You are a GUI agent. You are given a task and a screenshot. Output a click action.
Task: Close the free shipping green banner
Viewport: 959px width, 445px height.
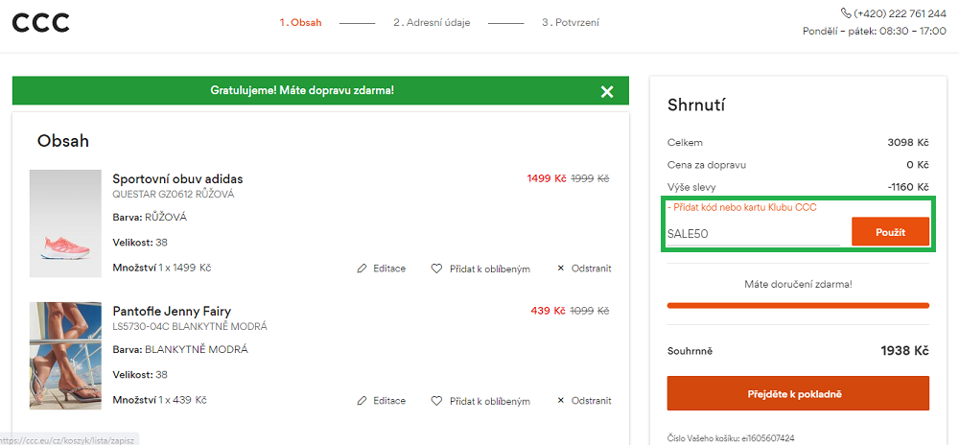pyautogui.click(x=607, y=92)
